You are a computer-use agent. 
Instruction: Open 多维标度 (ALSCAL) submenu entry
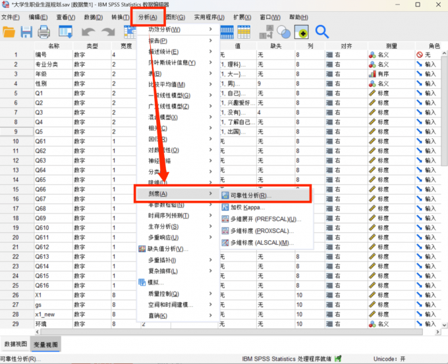pyautogui.click(x=258, y=243)
